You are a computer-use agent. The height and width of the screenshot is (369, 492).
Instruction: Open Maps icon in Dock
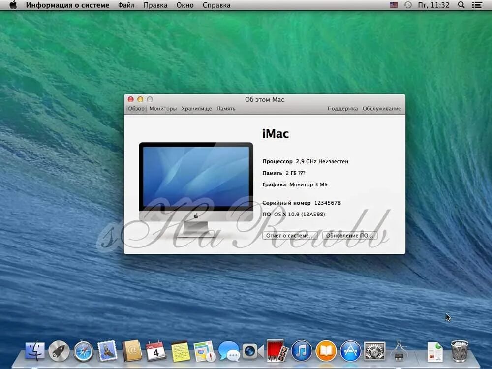(x=205, y=351)
